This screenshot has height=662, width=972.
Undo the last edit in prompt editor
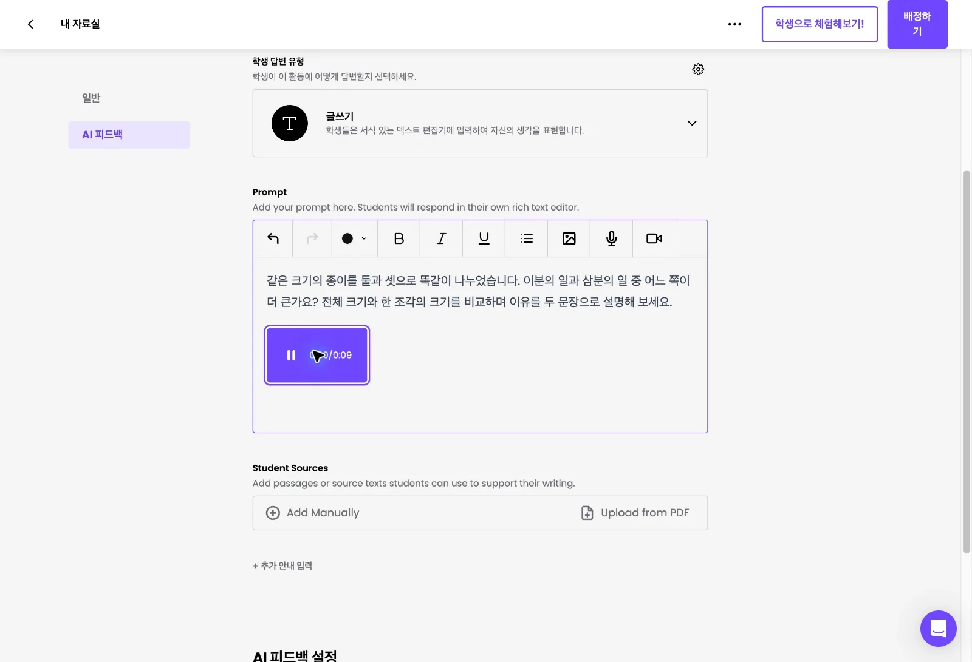pos(273,238)
